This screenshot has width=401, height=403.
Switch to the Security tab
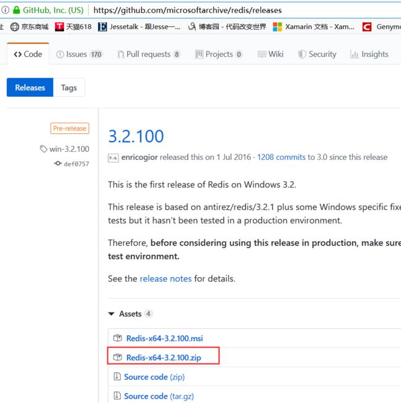(317, 54)
